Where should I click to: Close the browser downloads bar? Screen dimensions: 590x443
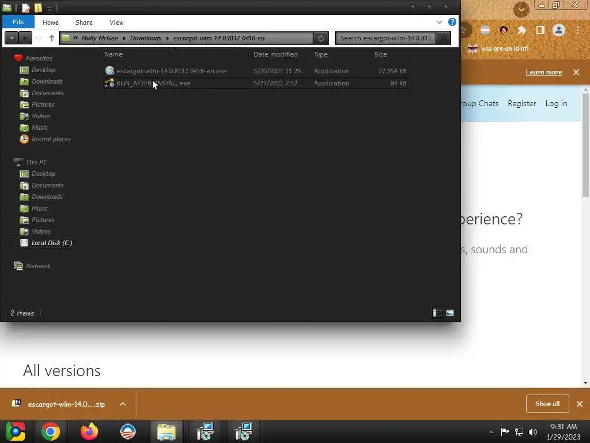[x=580, y=404]
